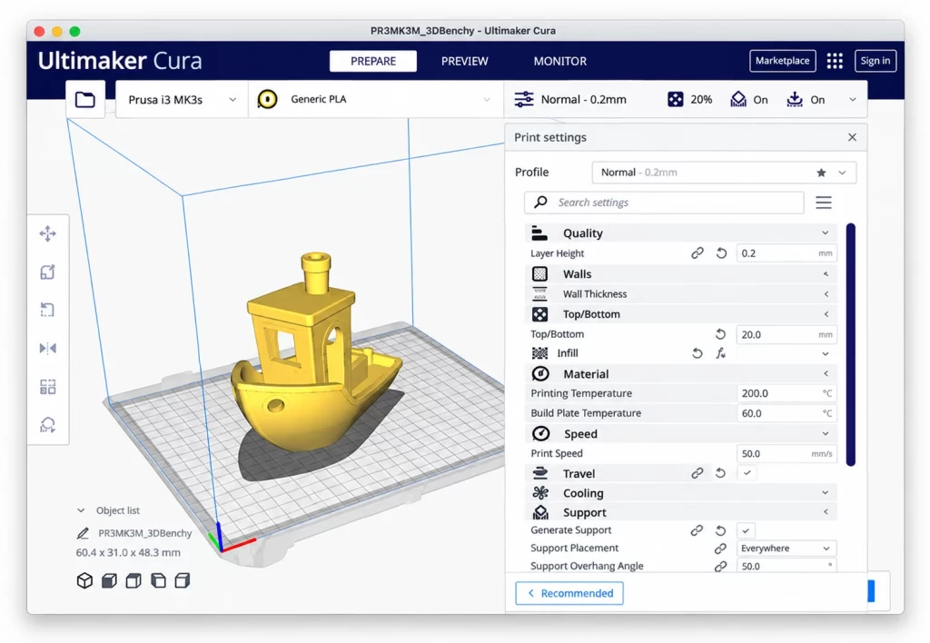Image resolution: width=930 pixels, height=643 pixels.
Task: Click the print settings panel scrollbar
Action: coord(850,344)
